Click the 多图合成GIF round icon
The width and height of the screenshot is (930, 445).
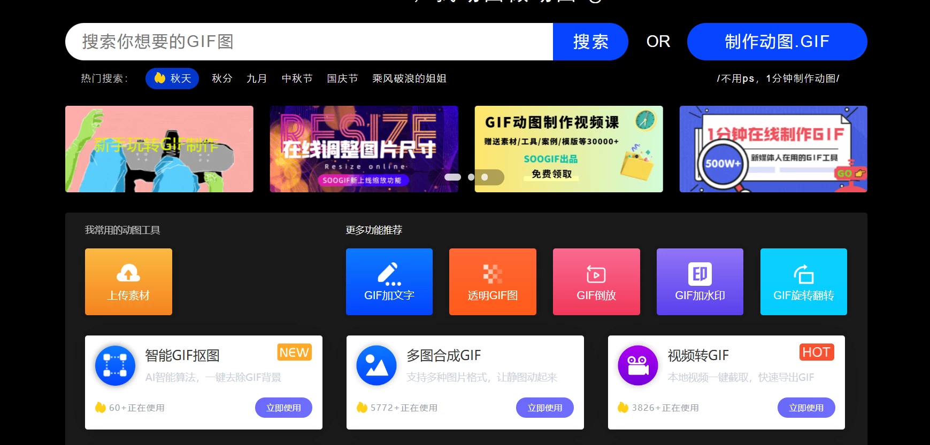[x=376, y=365]
